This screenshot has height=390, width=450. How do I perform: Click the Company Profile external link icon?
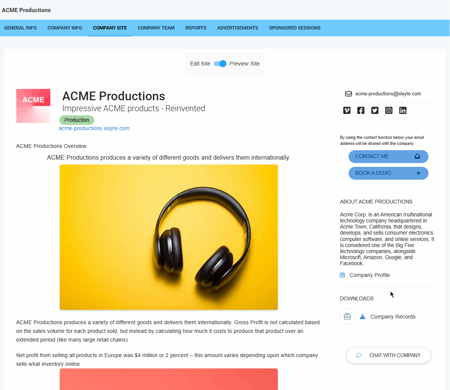[x=343, y=275]
